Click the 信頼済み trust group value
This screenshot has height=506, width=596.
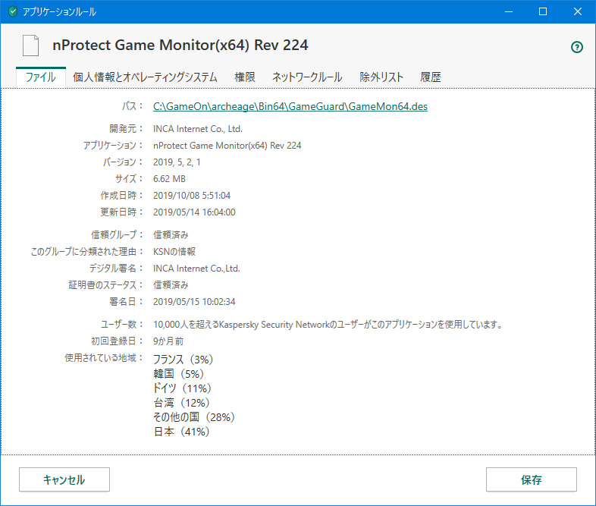pyautogui.click(x=171, y=235)
